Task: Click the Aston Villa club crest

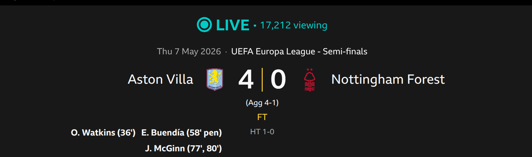Action: pos(215,80)
